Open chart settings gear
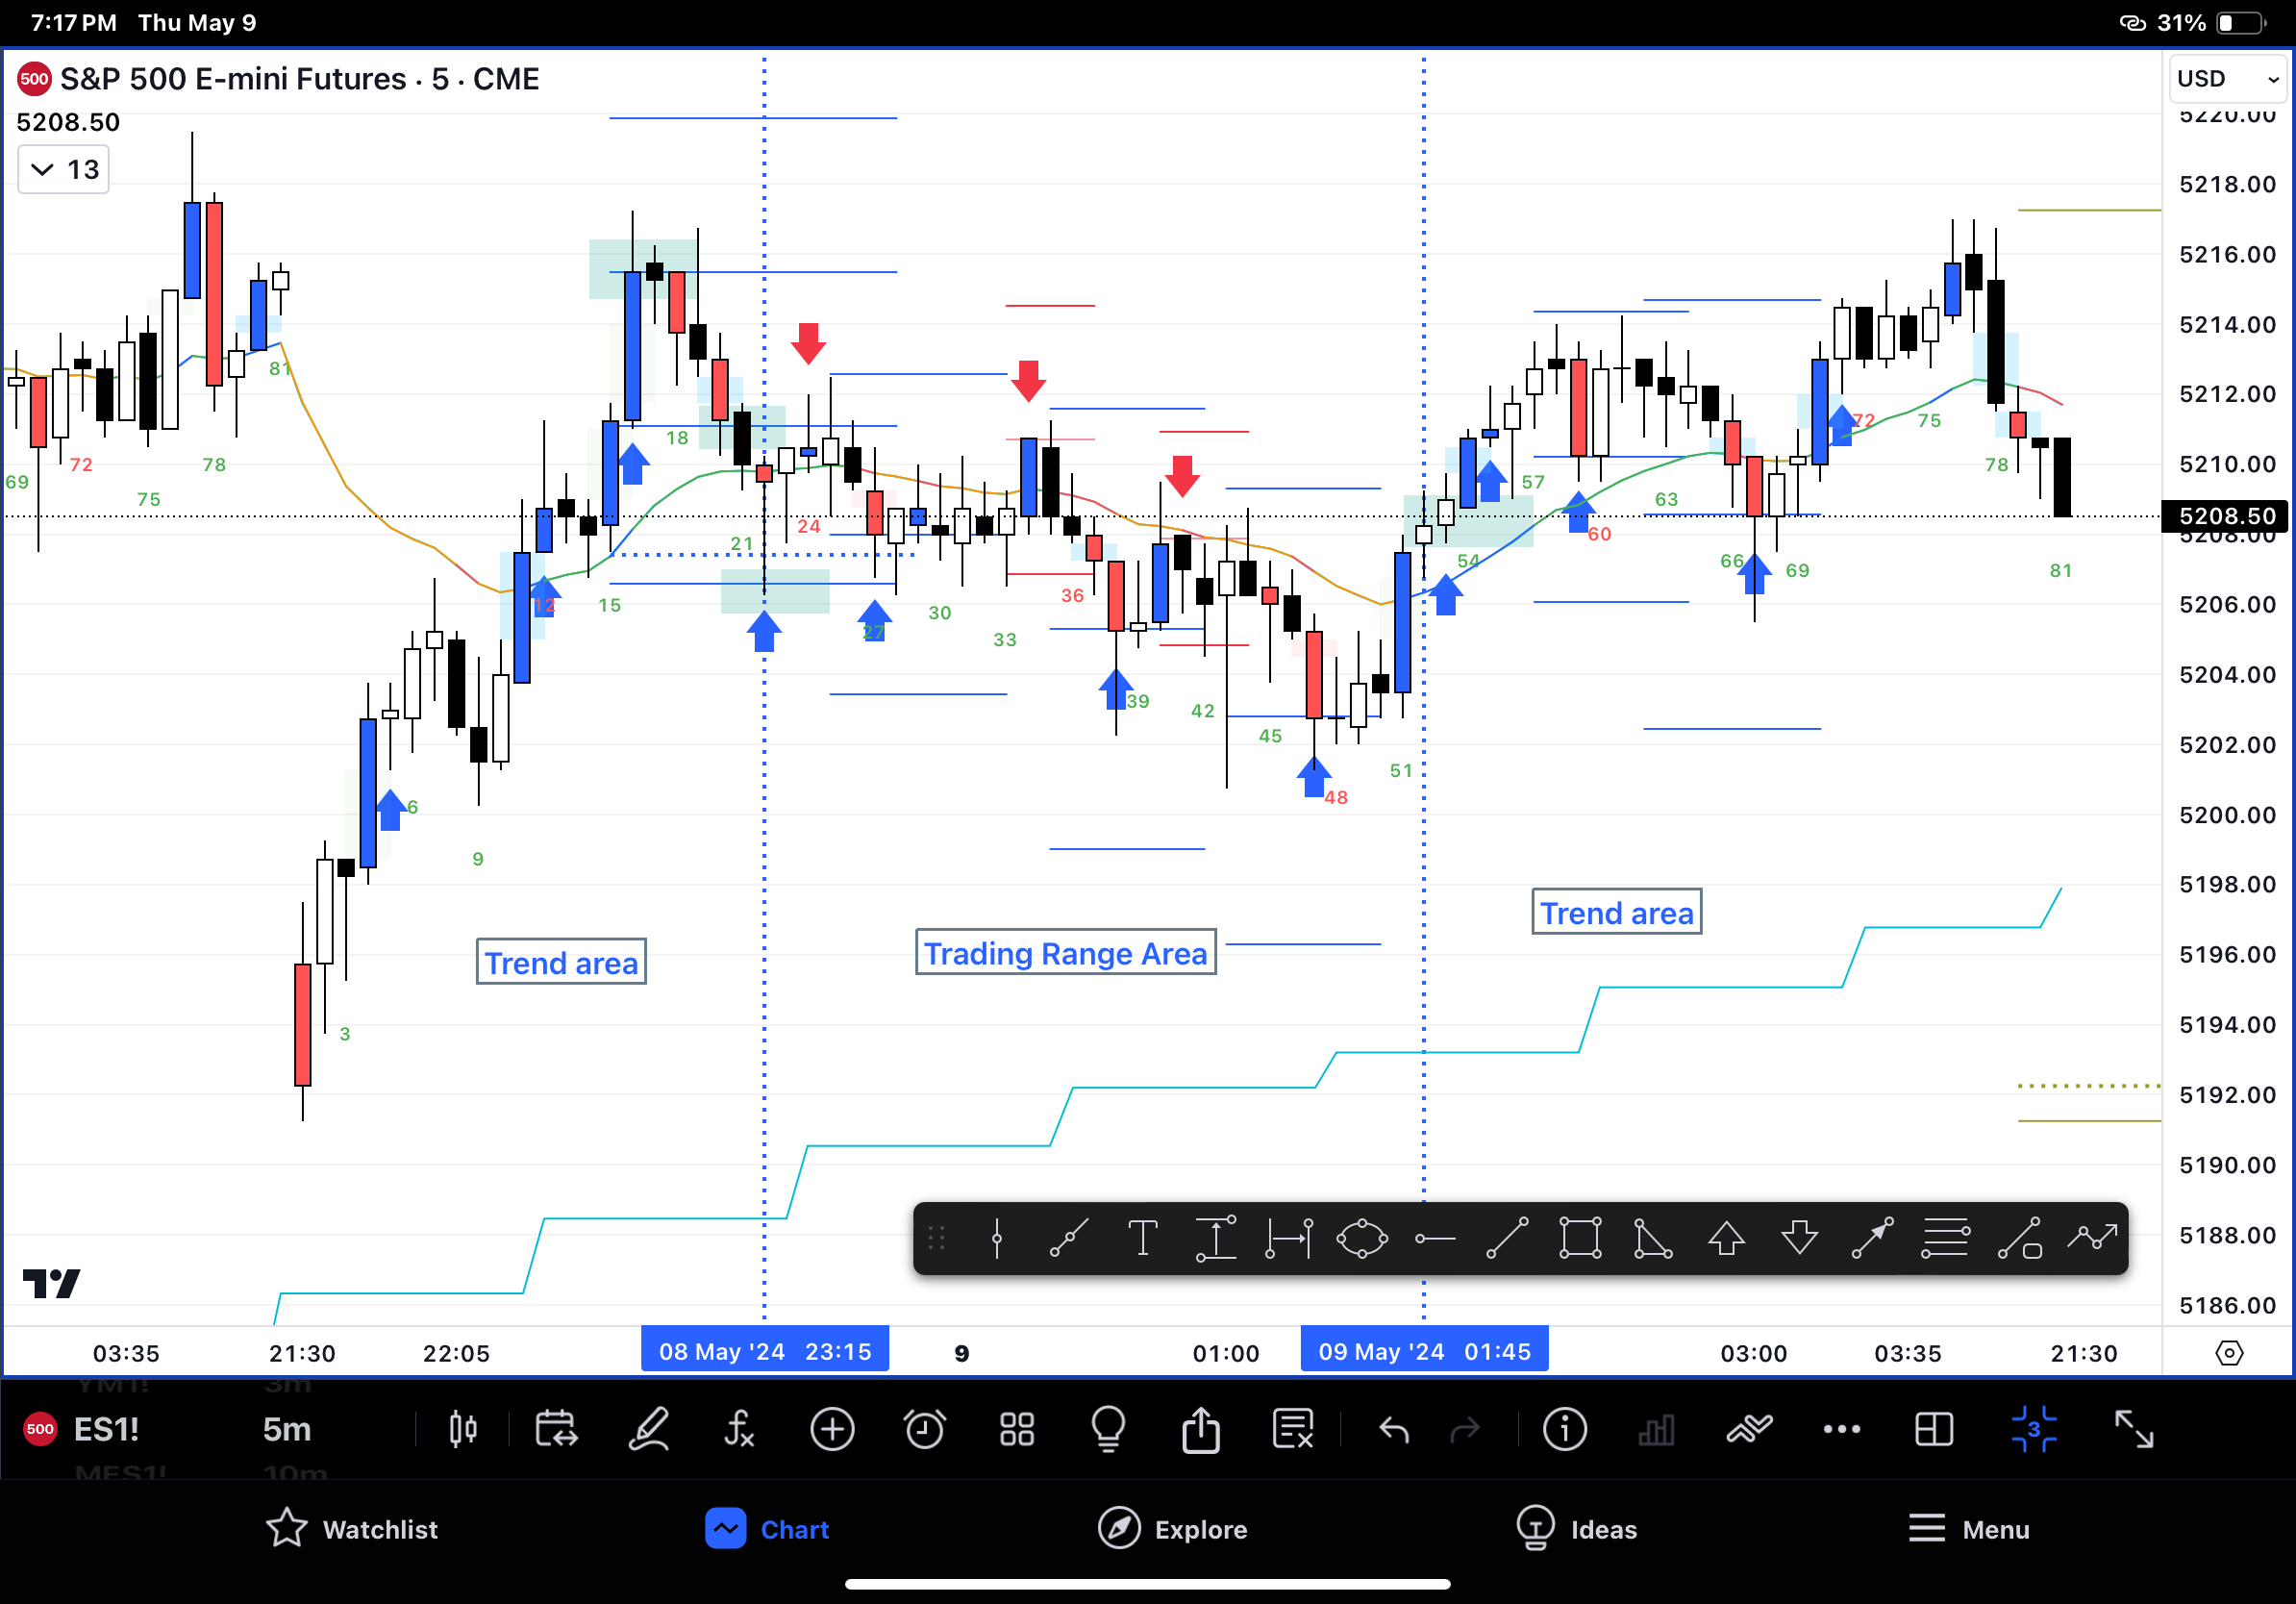The image size is (2296, 1604). pos(2229,1352)
